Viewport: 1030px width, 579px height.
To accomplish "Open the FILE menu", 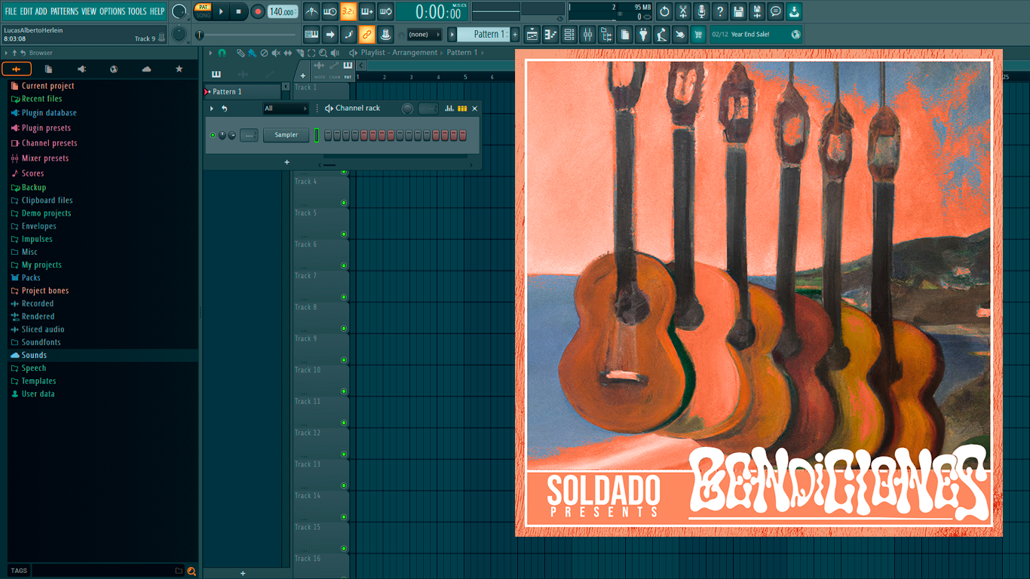I will tap(11, 11).
